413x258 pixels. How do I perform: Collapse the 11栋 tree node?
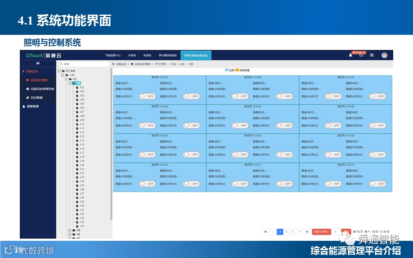[63, 75]
